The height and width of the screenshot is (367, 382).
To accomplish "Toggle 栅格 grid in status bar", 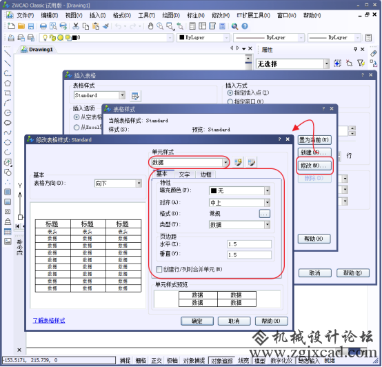I will pyautogui.click(x=141, y=361).
